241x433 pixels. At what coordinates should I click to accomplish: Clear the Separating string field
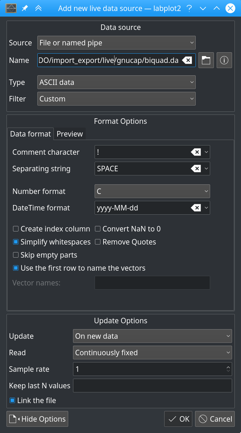pyautogui.click(x=197, y=169)
